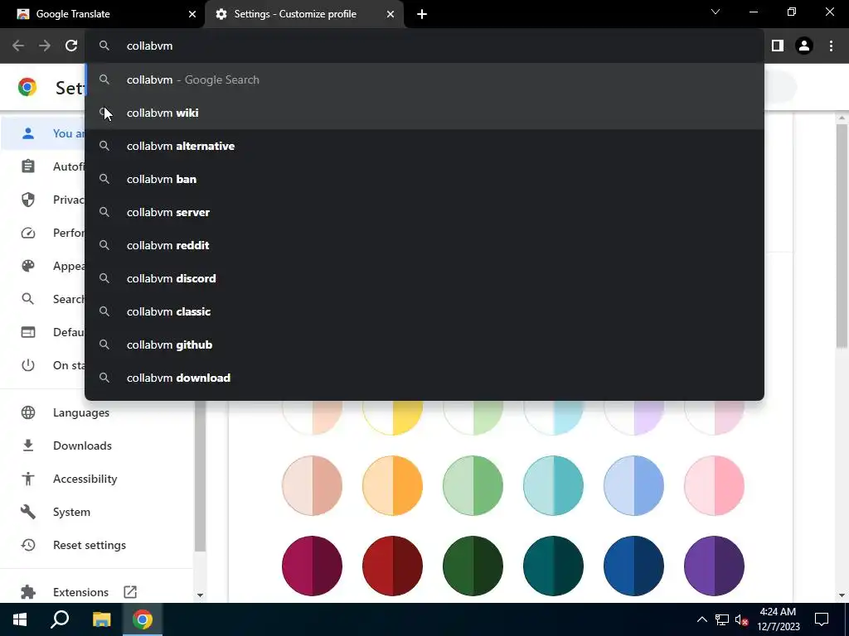849x636 pixels.
Task: Close the Settings - Customize profile tab
Action: 391,14
